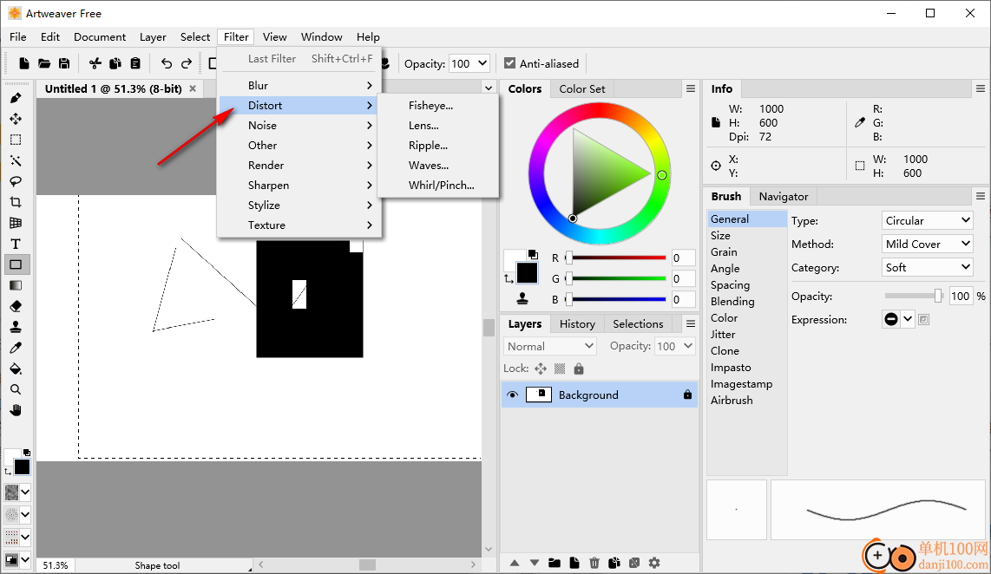Switch to the History tab
The height and width of the screenshot is (574, 991).
[x=577, y=324]
